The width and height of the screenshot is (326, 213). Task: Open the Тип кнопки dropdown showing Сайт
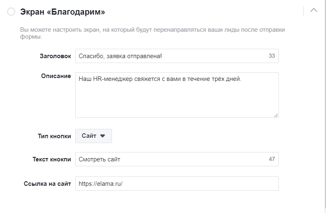tap(93, 136)
